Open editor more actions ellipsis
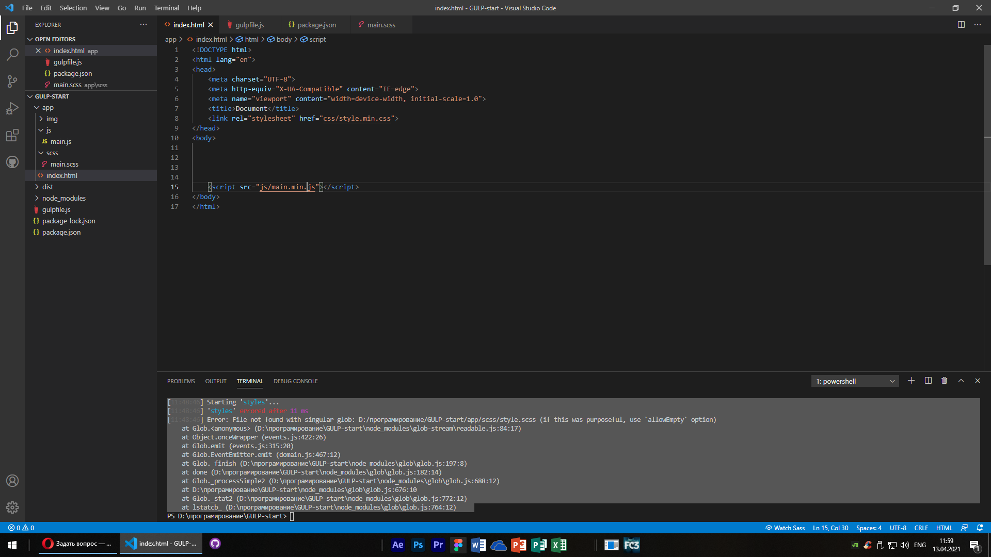Screen dimensions: 991x557 (978, 24)
